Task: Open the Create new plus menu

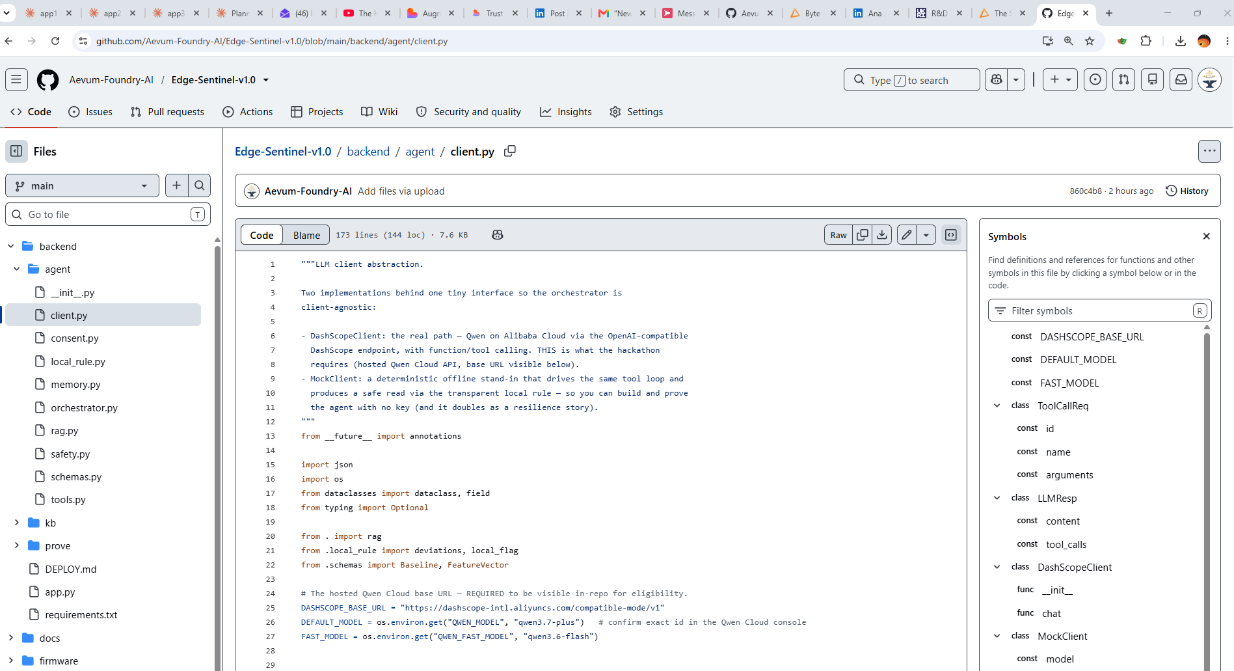Action: pos(1060,79)
